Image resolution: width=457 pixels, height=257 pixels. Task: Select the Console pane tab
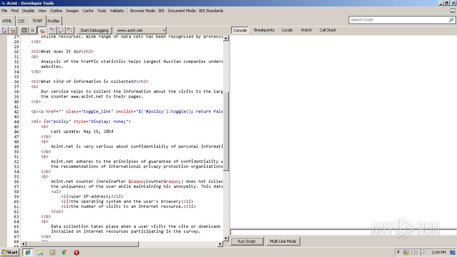click(x=240, y=30)
